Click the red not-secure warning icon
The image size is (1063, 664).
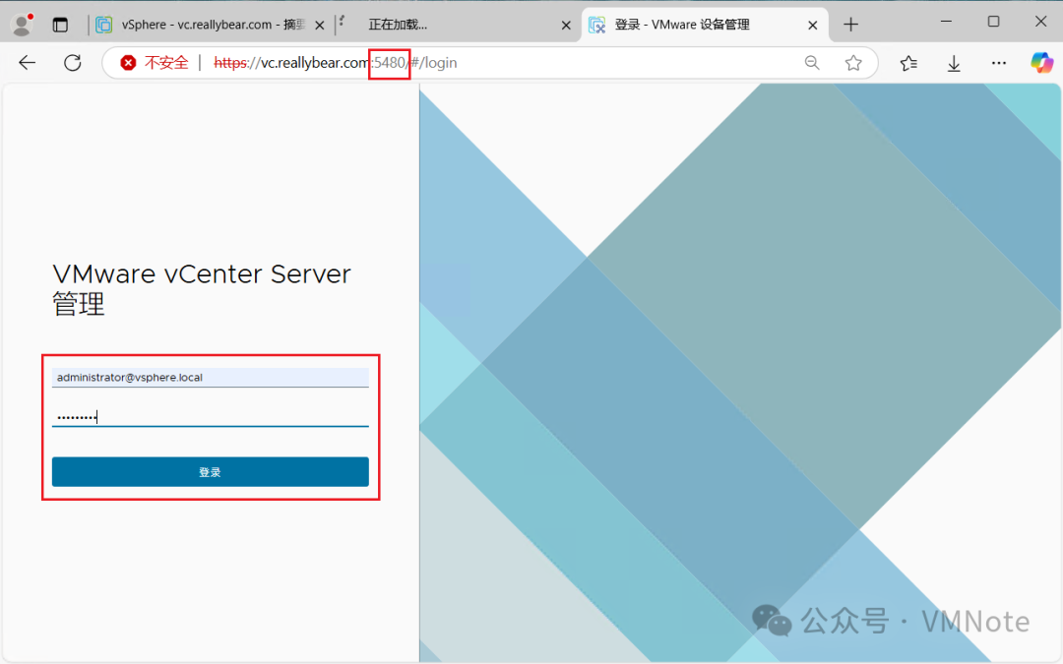click(127, 63)
